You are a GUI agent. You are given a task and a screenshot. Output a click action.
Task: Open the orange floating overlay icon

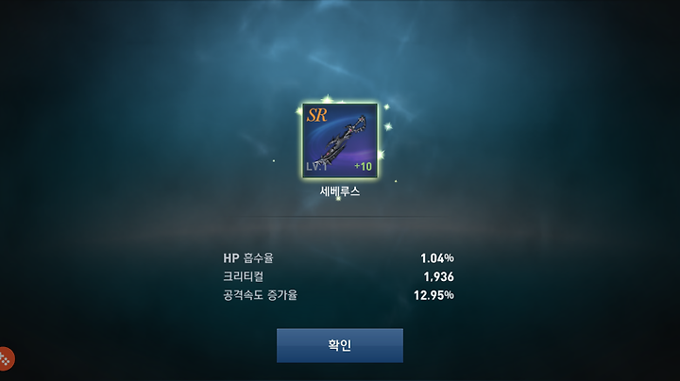(x=6, y=359)
